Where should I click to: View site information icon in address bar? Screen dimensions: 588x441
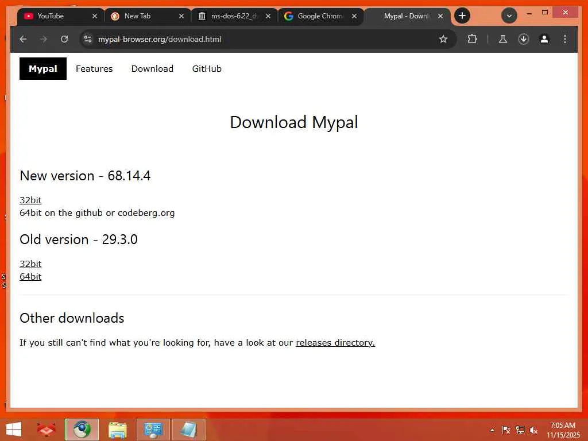(x=88, y=39)
